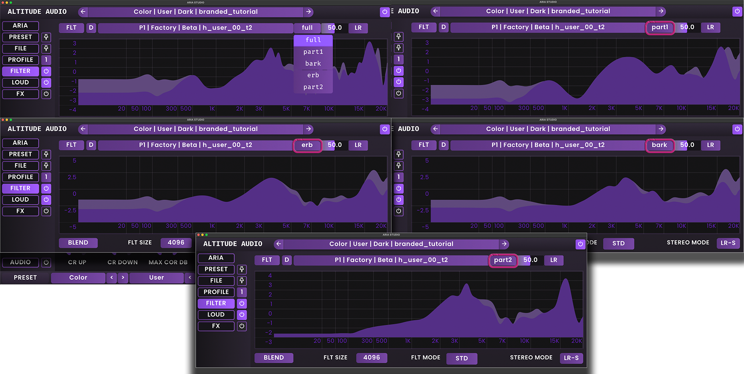This screenshot has width=744, height=374.
Task: Adjust 50.0 slider in top-right window
Action: coord(687,27)
